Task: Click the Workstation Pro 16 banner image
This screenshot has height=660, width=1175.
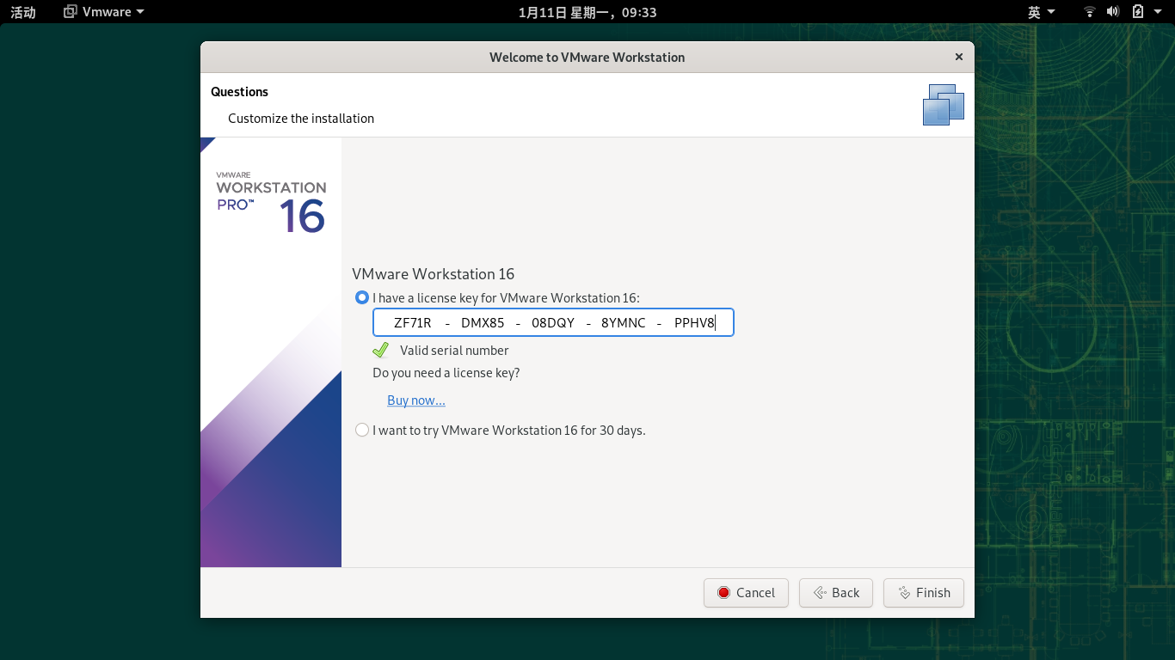Action: click(271, 352)
